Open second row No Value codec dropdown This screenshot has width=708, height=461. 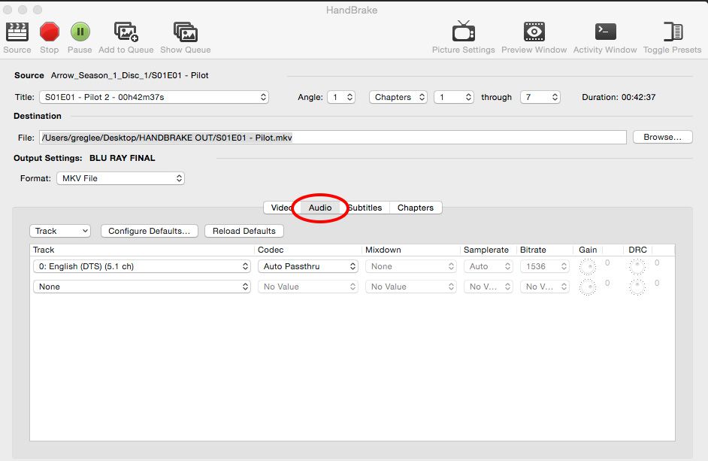[x=308, y=287]
